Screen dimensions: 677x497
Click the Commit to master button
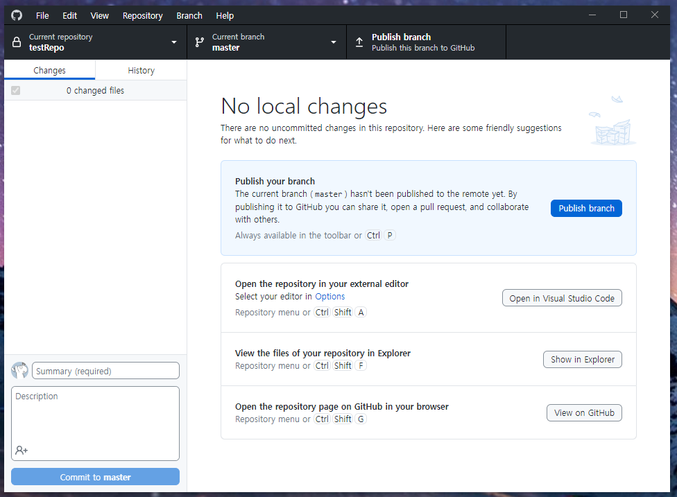tap(96, 477)
